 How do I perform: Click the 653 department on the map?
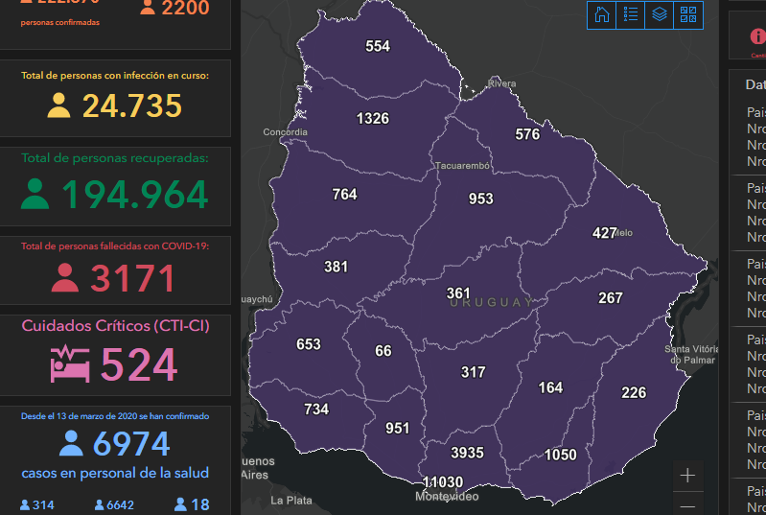(309, 344)
